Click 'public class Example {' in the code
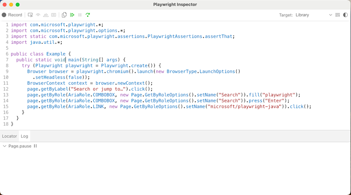 point(41,54)
